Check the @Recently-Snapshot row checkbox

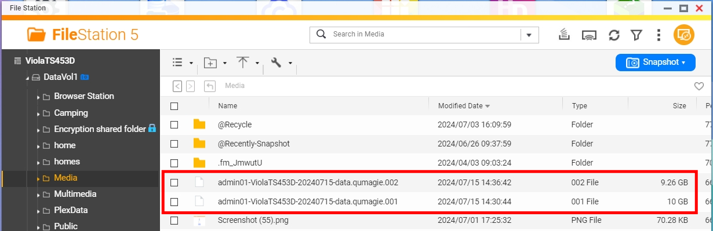tap(174, 144)
